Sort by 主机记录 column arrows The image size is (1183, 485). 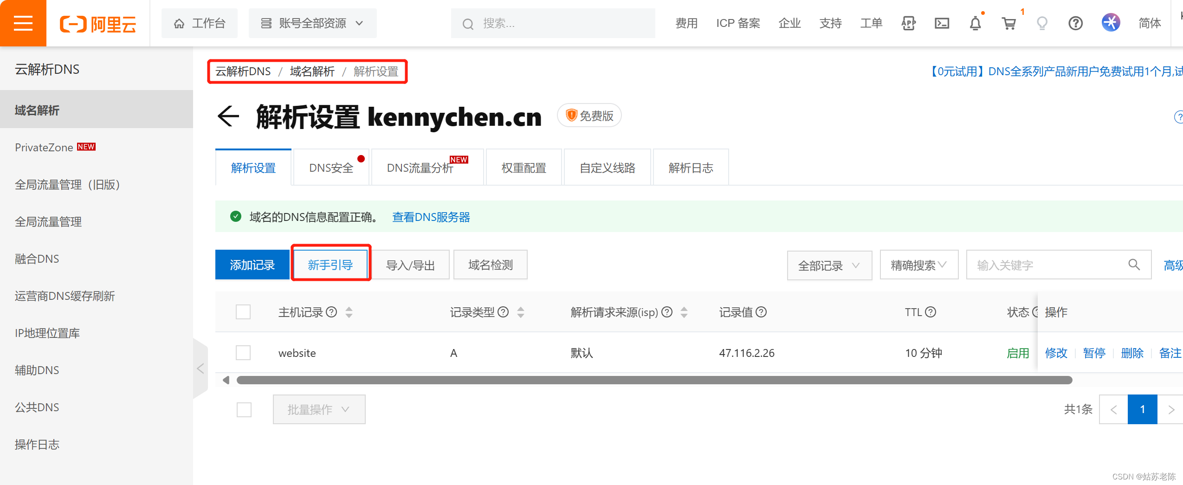click(x=349, y=312)
